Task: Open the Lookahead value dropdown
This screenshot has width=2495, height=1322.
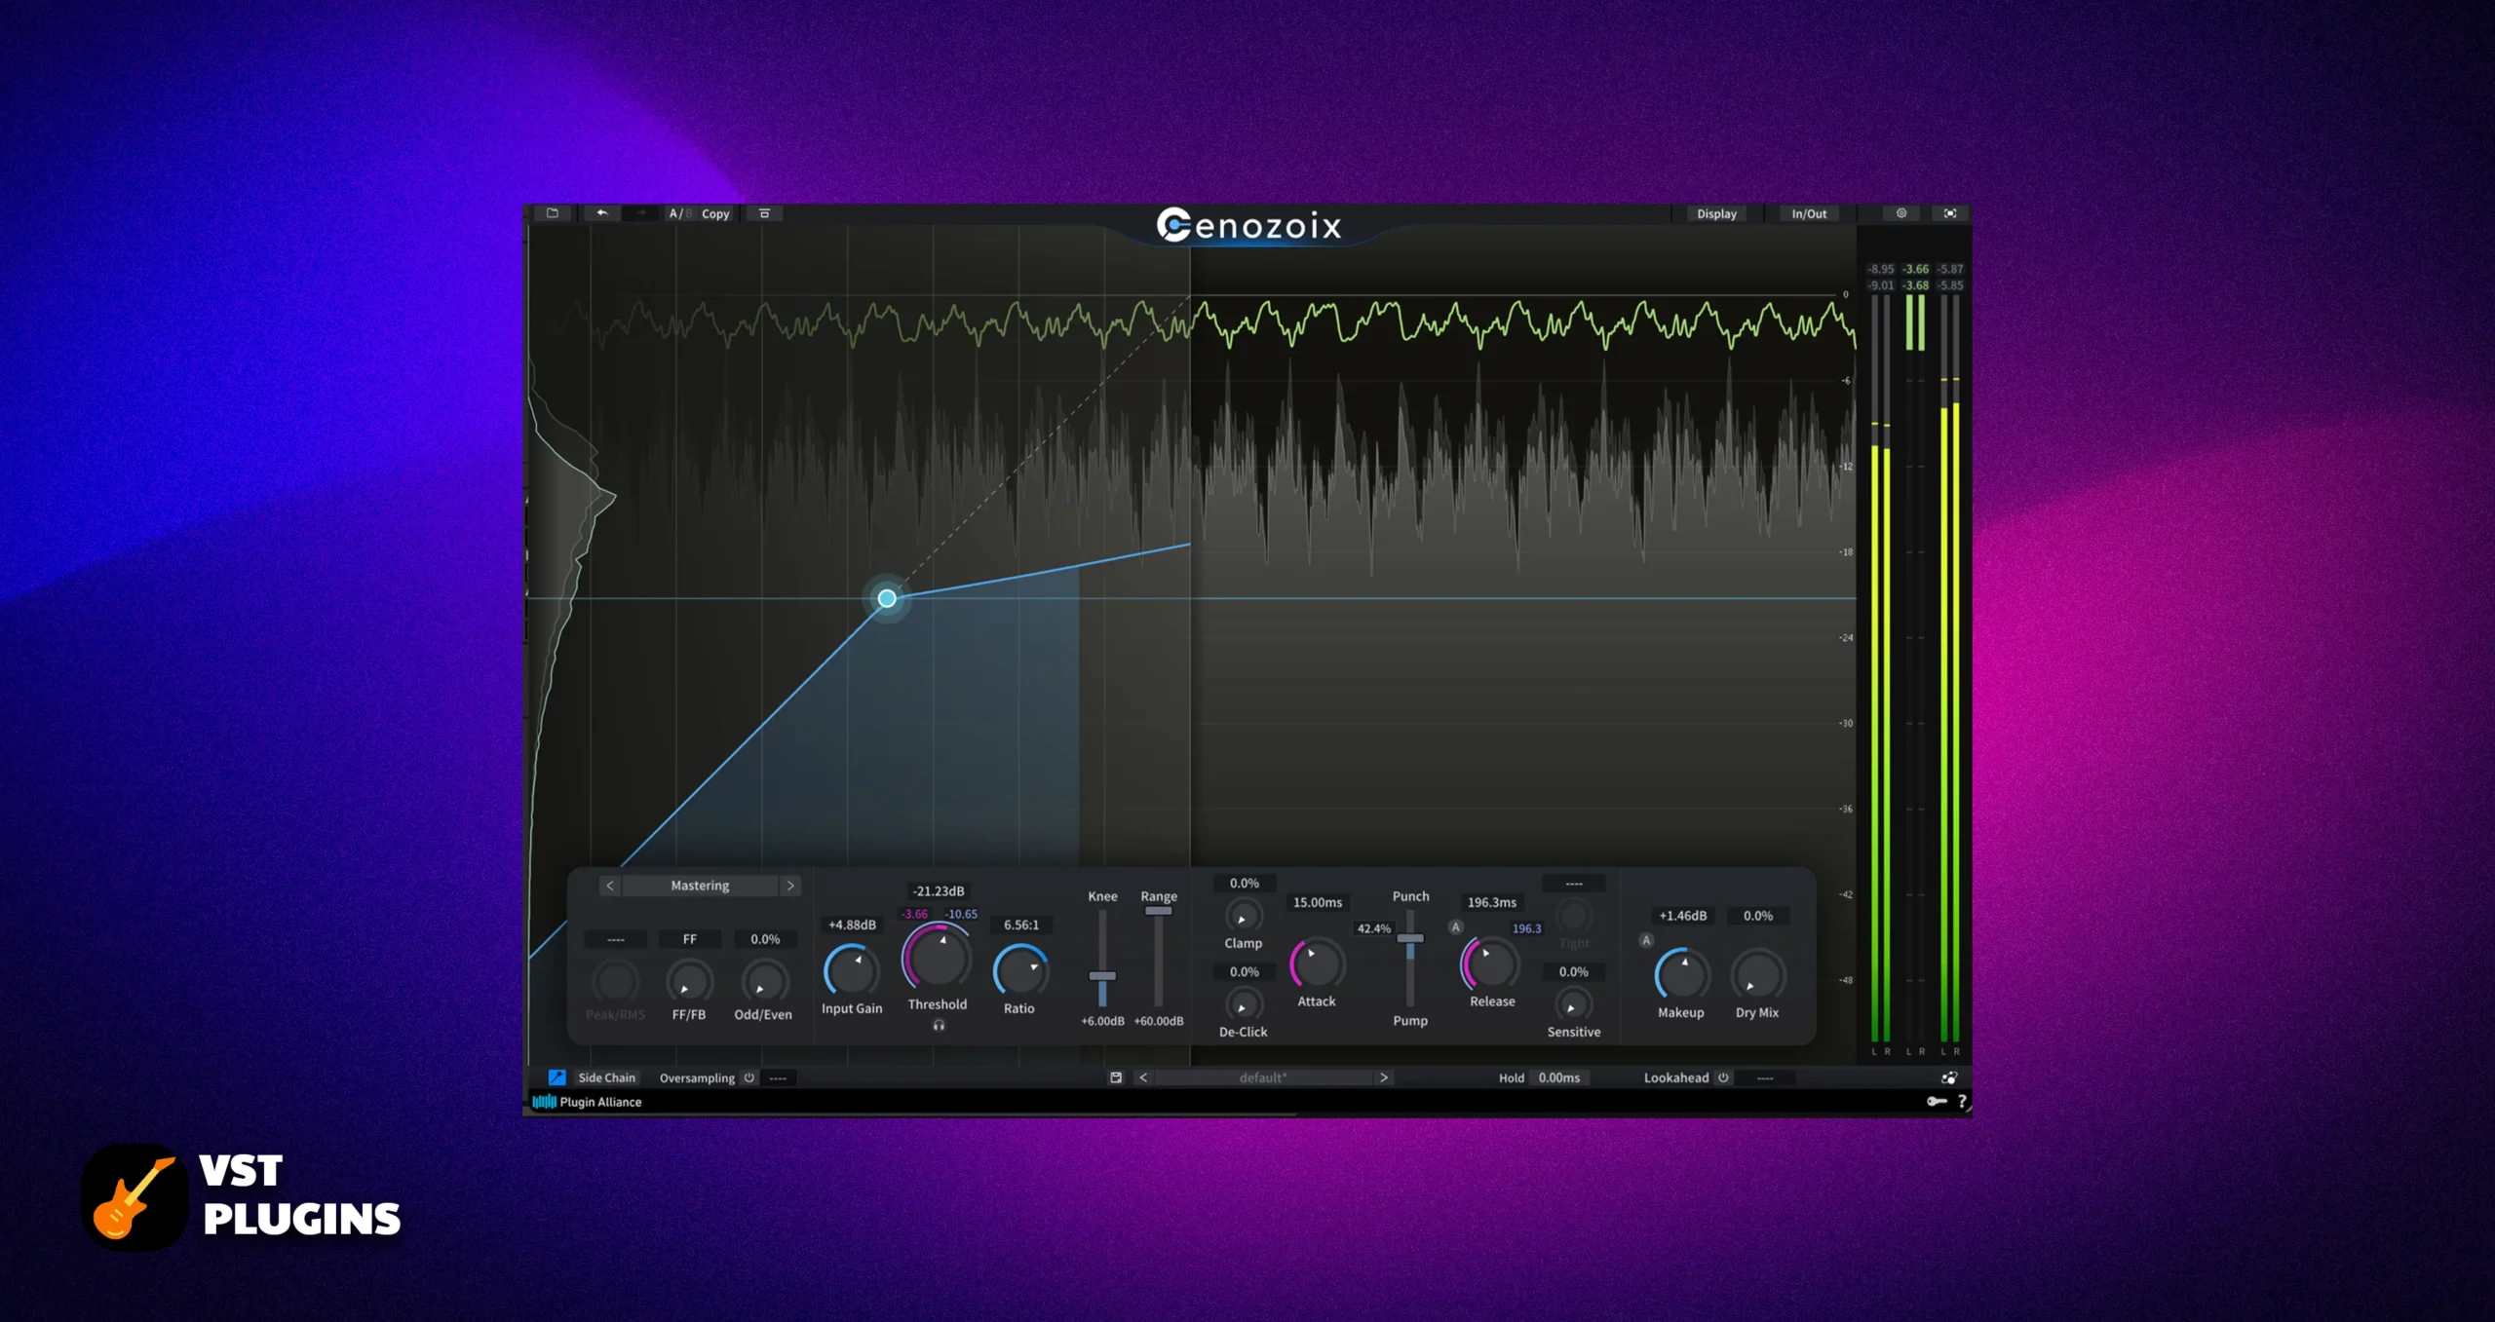Action: tap(1765, 1077)
